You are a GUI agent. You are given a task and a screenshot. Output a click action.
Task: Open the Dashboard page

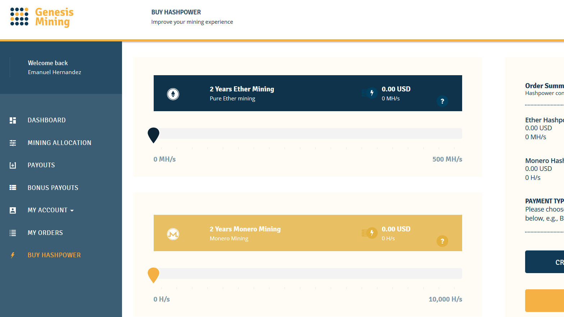pos(47,120)
